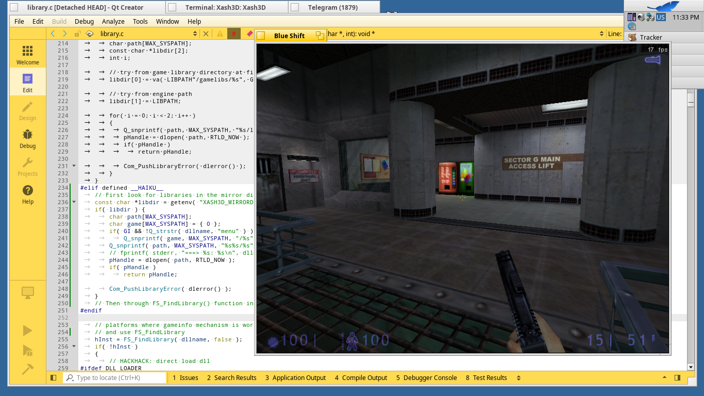Open the Edit menu
This screenshot has height=396, width=704.
coord(38,21)
